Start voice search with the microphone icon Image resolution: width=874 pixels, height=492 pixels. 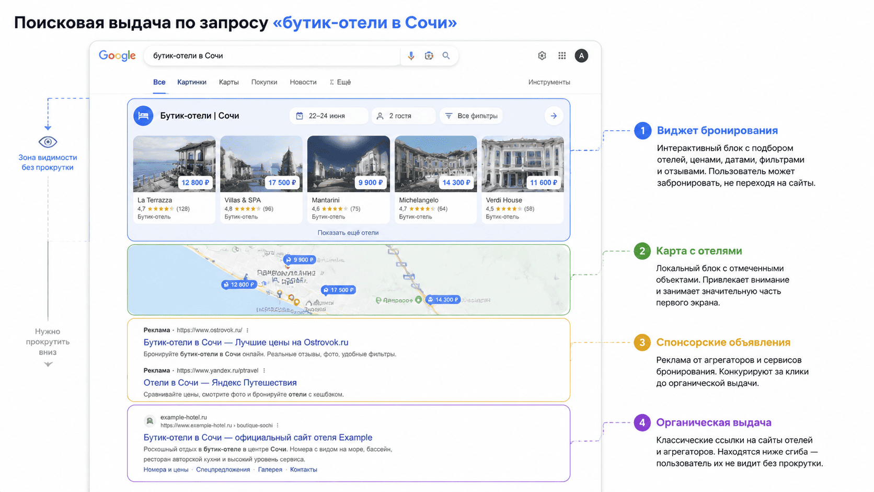click(x=411, y=56)
